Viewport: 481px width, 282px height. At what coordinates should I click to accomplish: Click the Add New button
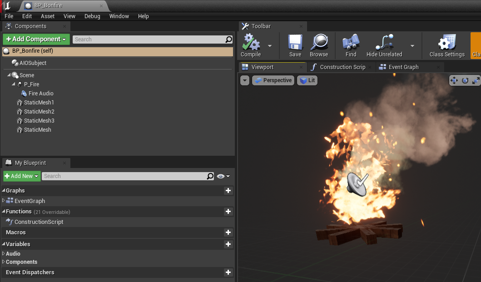click(x=22, y=176)
